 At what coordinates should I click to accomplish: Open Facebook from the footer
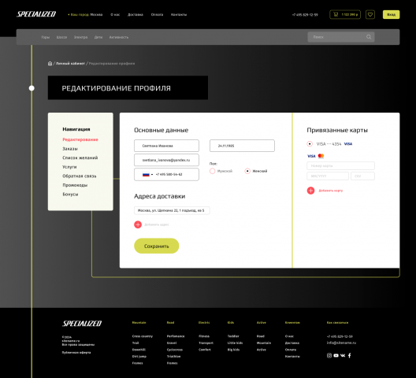[349, 355]
